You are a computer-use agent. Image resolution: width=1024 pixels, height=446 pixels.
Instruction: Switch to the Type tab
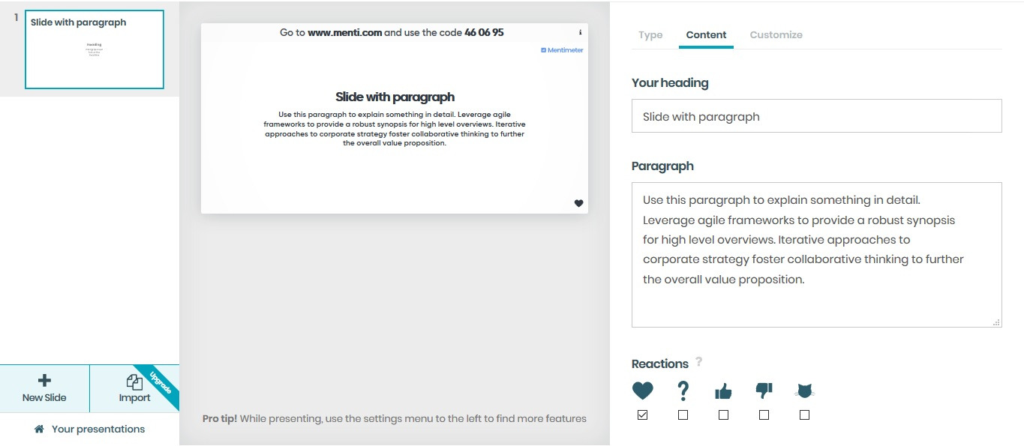pos(650,35)
